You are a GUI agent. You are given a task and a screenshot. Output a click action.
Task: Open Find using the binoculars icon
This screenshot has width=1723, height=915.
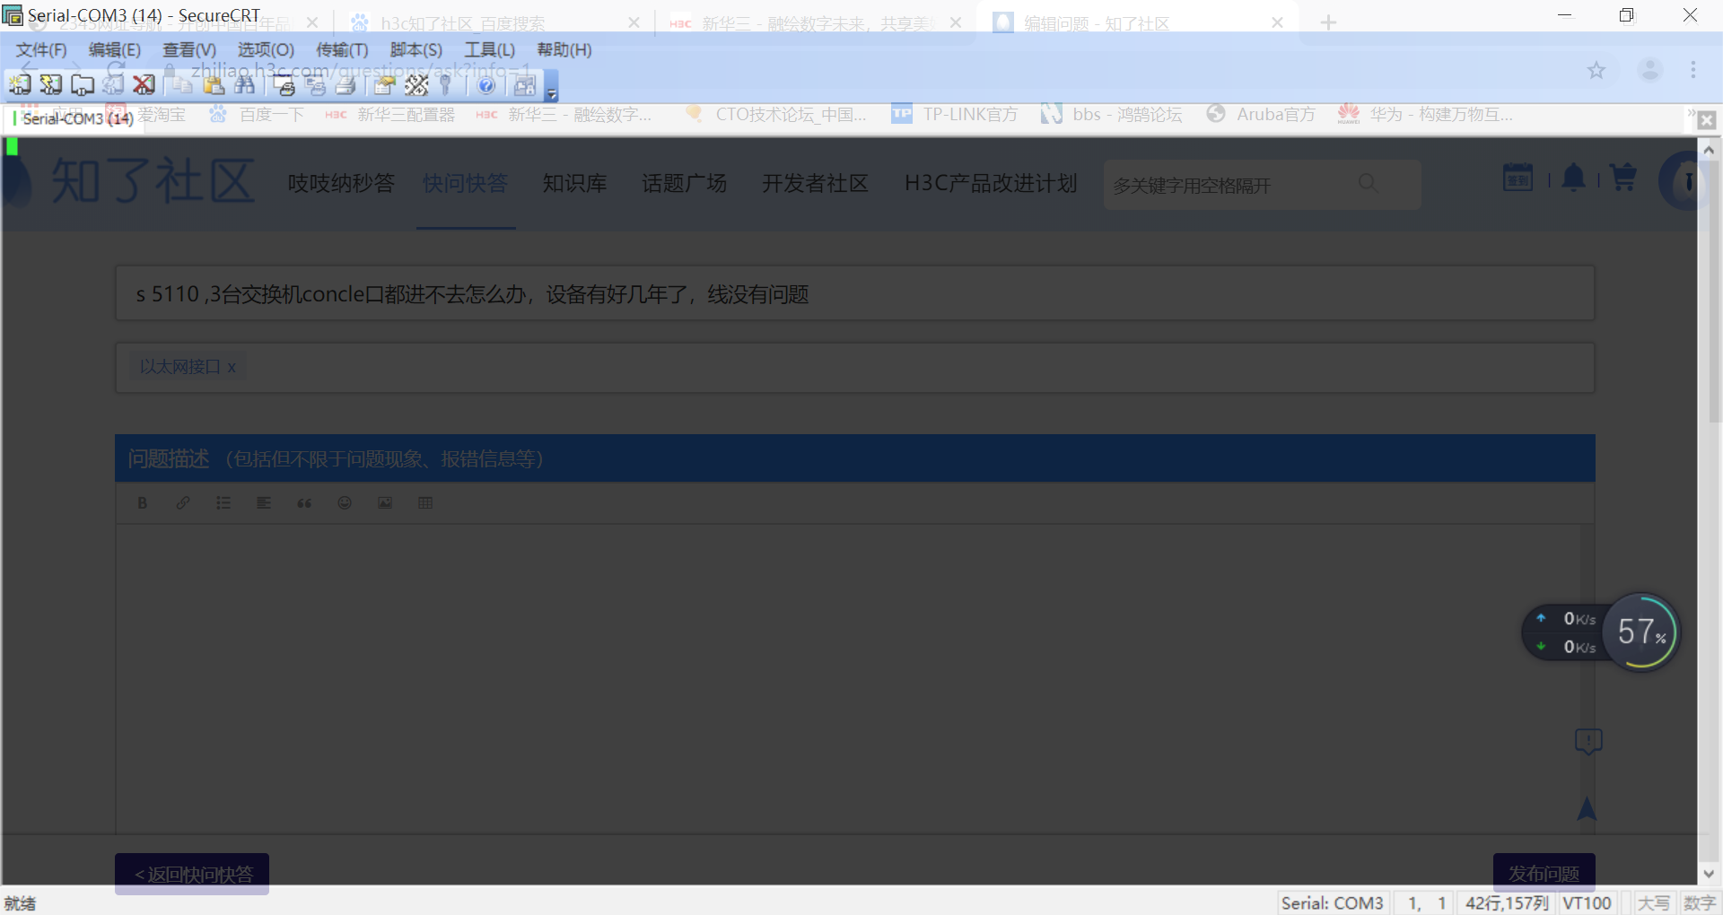244,85
